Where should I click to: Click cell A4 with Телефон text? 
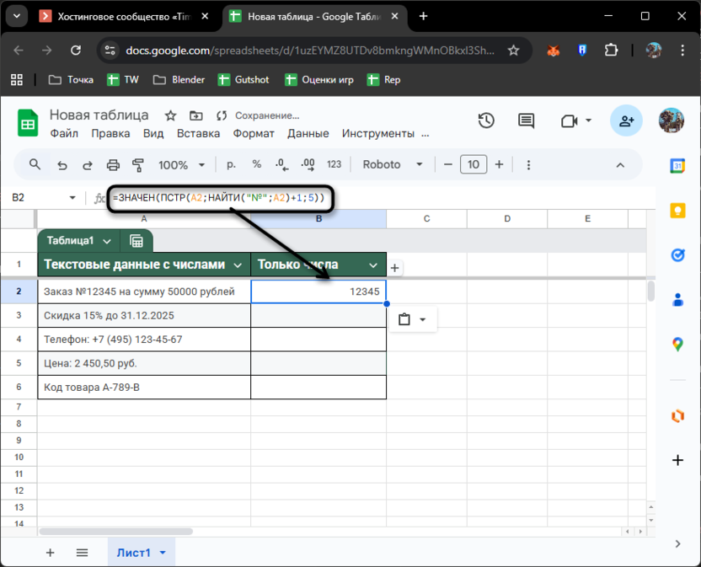[x=143, y=340]
